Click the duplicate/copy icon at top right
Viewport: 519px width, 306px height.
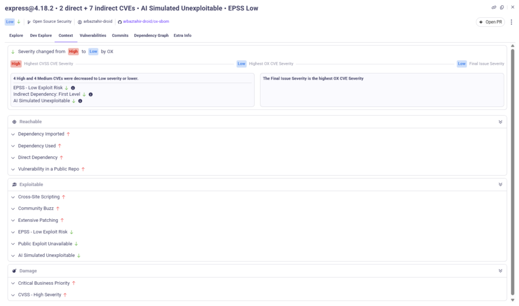point(502,7)
